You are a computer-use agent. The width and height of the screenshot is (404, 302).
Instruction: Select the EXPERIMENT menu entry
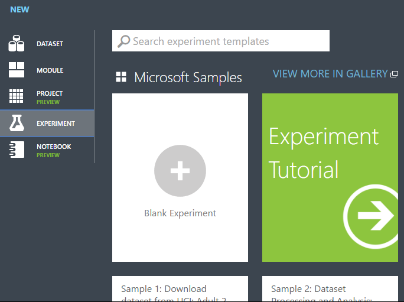[47, 124]
